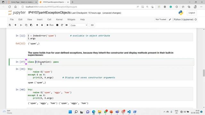205x115 pixels.
Task: Open the File menu
Action: (x=12, y=19)
